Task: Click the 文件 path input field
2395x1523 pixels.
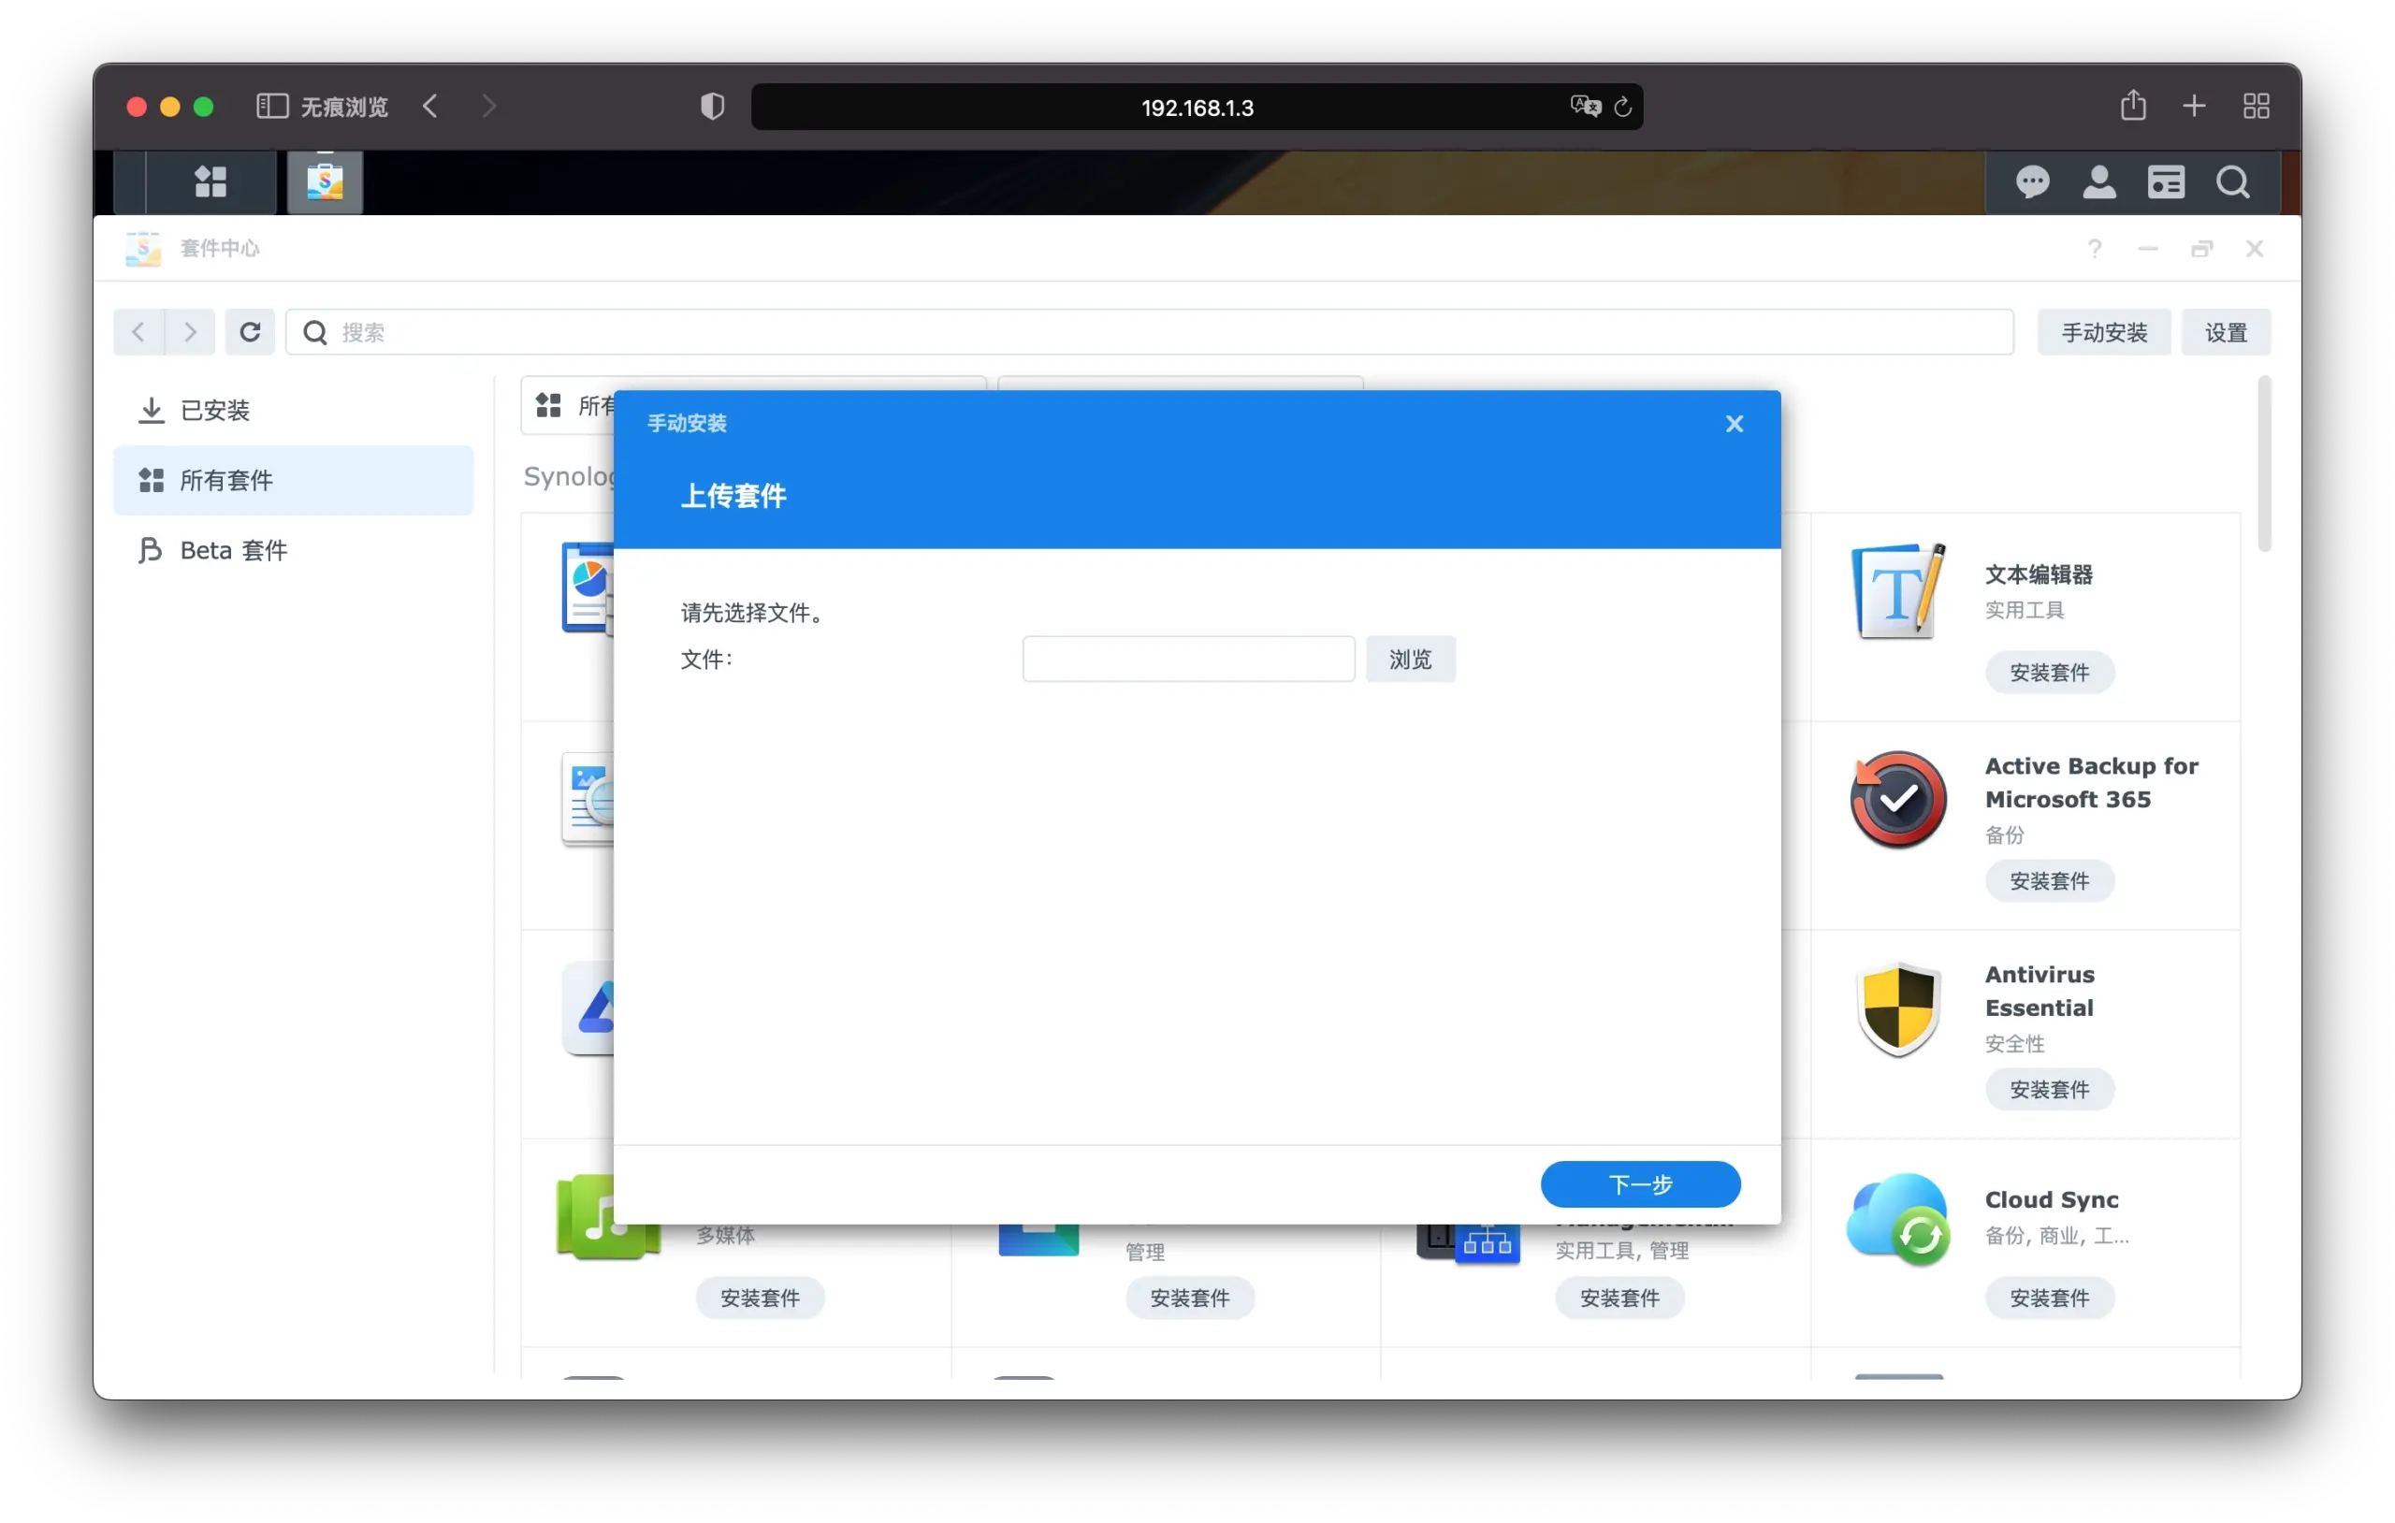Action: coord(1188,660)
